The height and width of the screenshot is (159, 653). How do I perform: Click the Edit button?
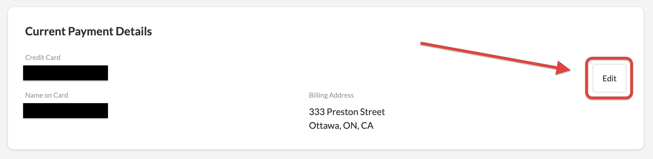pos(609,78)
